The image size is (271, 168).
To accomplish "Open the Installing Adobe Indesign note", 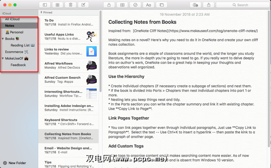I will click(68, 108).
